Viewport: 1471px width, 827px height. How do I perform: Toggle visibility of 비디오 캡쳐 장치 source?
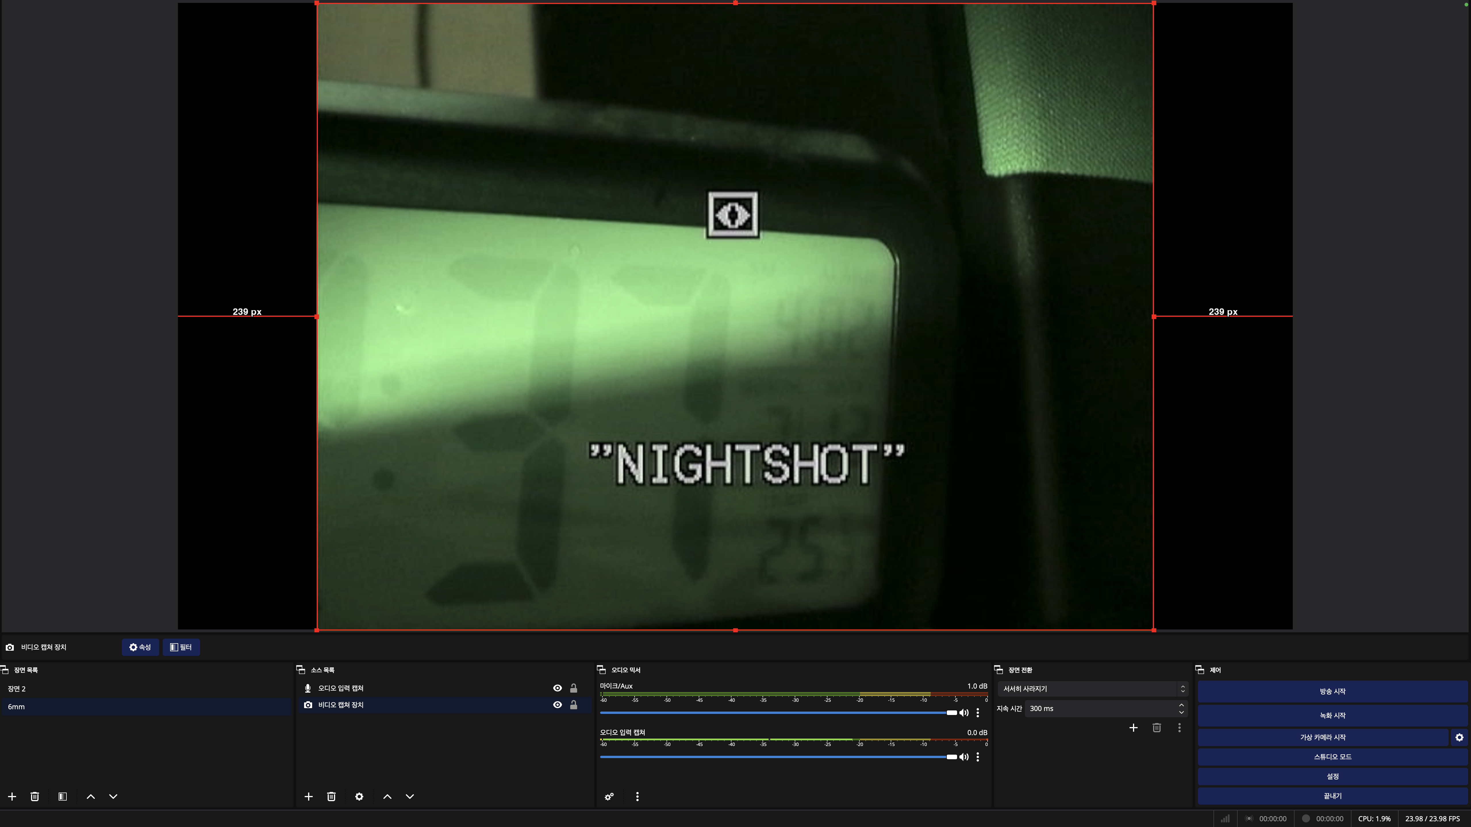[x=557, y=704]
